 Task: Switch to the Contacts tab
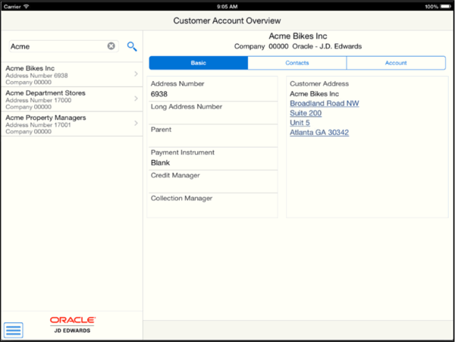(297, 63)
